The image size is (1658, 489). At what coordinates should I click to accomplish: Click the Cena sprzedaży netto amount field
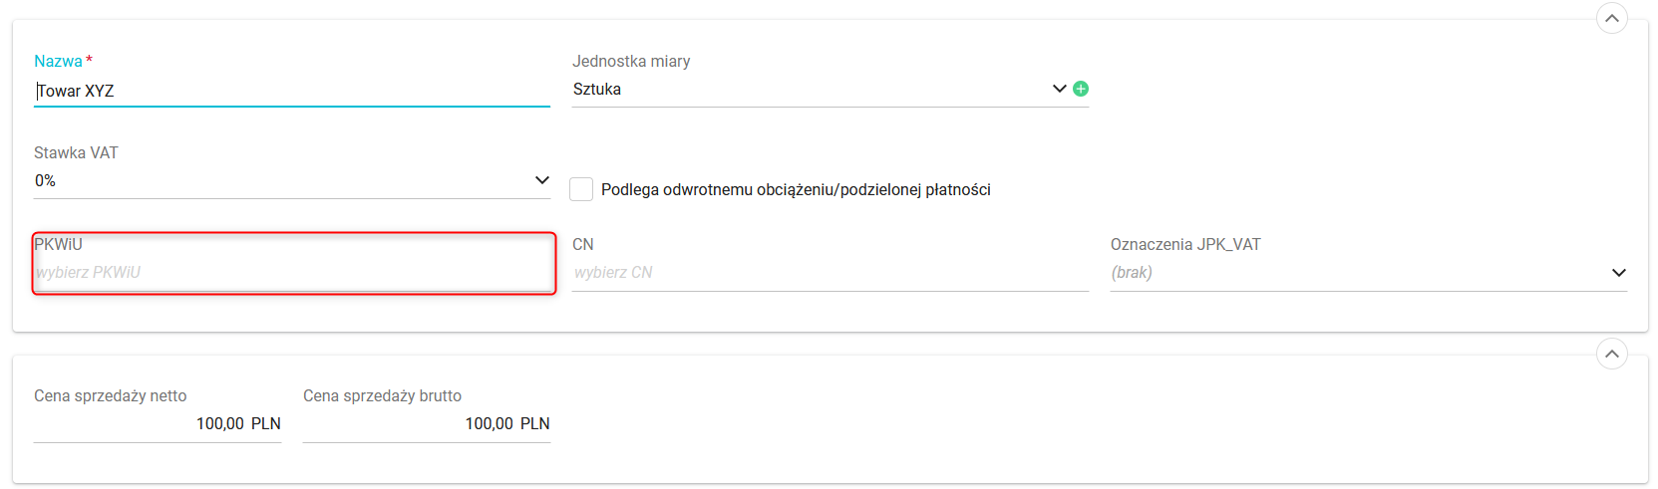(x=158, y=423)
